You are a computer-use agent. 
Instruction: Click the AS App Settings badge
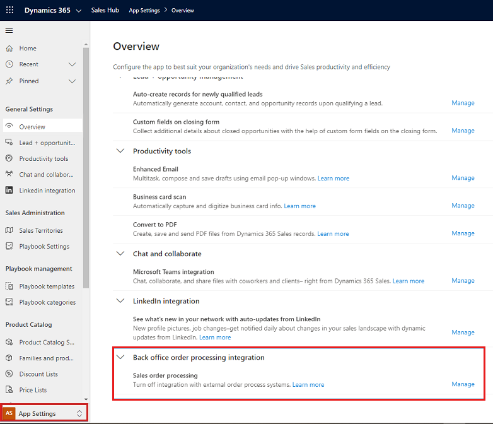pos(9,413)
